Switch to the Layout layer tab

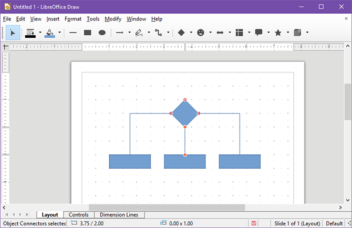click(50, 215)
